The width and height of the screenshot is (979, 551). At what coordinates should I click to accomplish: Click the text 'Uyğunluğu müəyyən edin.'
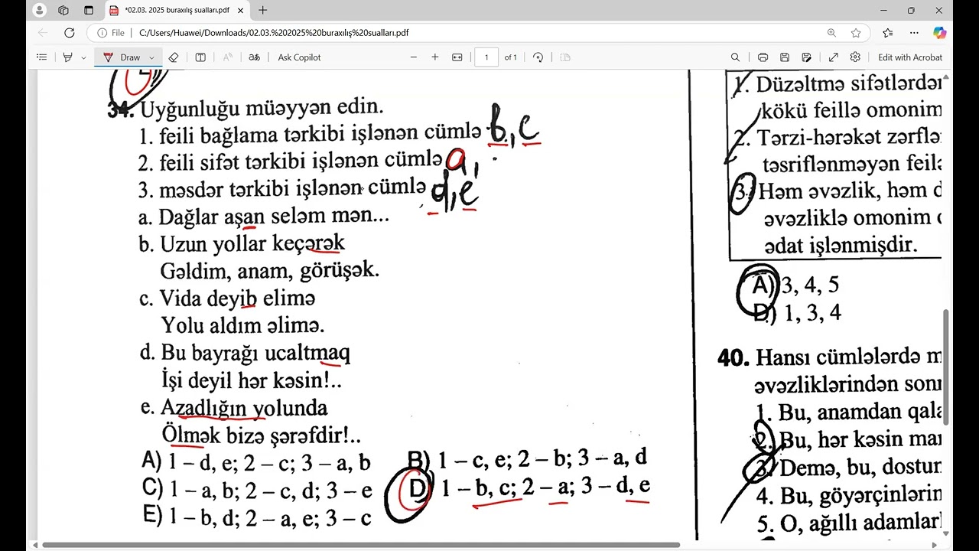[262, 107]
